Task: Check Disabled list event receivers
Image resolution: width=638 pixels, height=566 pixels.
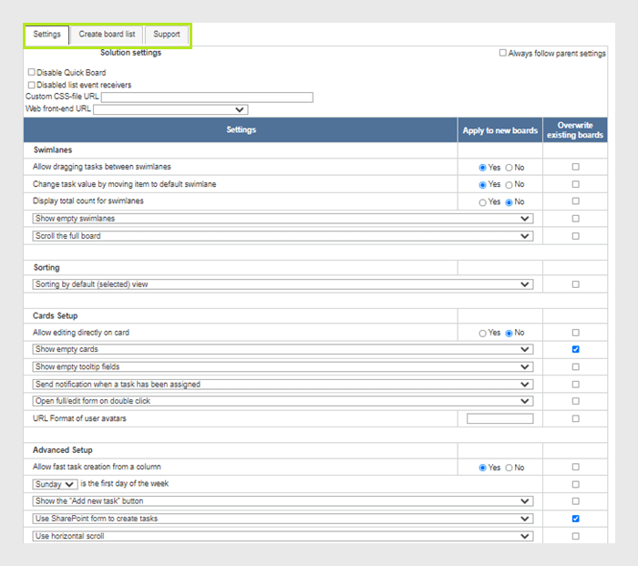Action: pos(31,85)
